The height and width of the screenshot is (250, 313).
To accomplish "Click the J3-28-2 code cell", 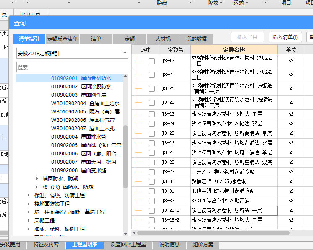I will coord(176,220).
